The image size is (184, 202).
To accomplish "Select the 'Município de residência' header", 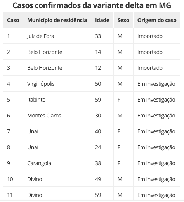I will click(57, 20).
